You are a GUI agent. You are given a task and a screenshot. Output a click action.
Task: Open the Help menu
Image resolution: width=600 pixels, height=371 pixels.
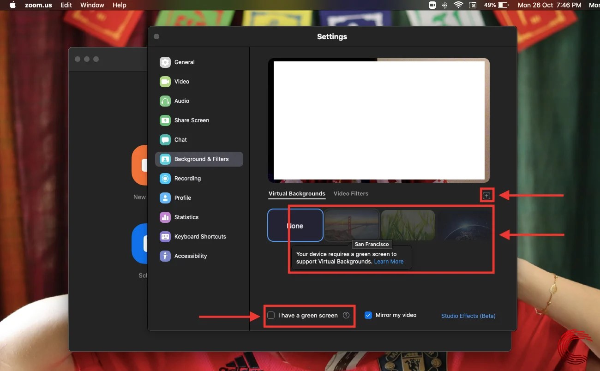(119, 5)
